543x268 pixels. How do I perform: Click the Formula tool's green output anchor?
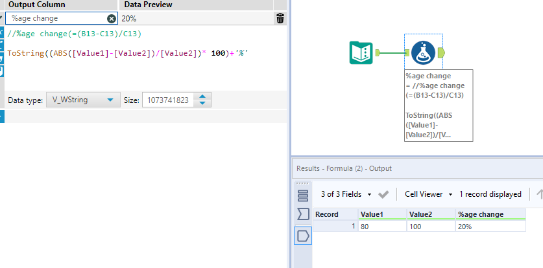point(442,52)
